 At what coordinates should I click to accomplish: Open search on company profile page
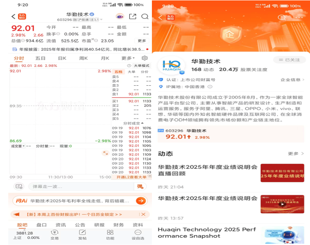tap(282, 18)
